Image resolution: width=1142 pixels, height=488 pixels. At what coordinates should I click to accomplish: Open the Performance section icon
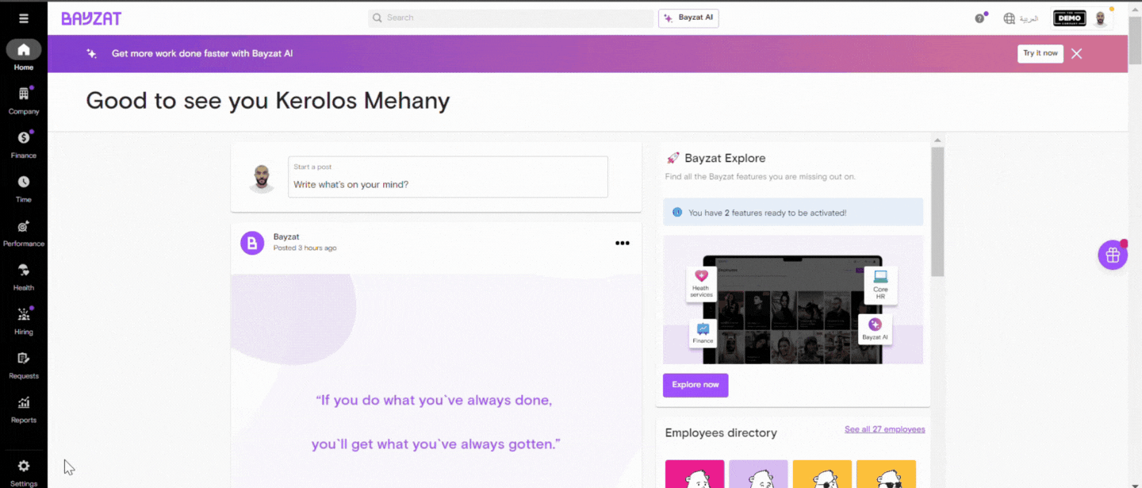tap(24, 226)
